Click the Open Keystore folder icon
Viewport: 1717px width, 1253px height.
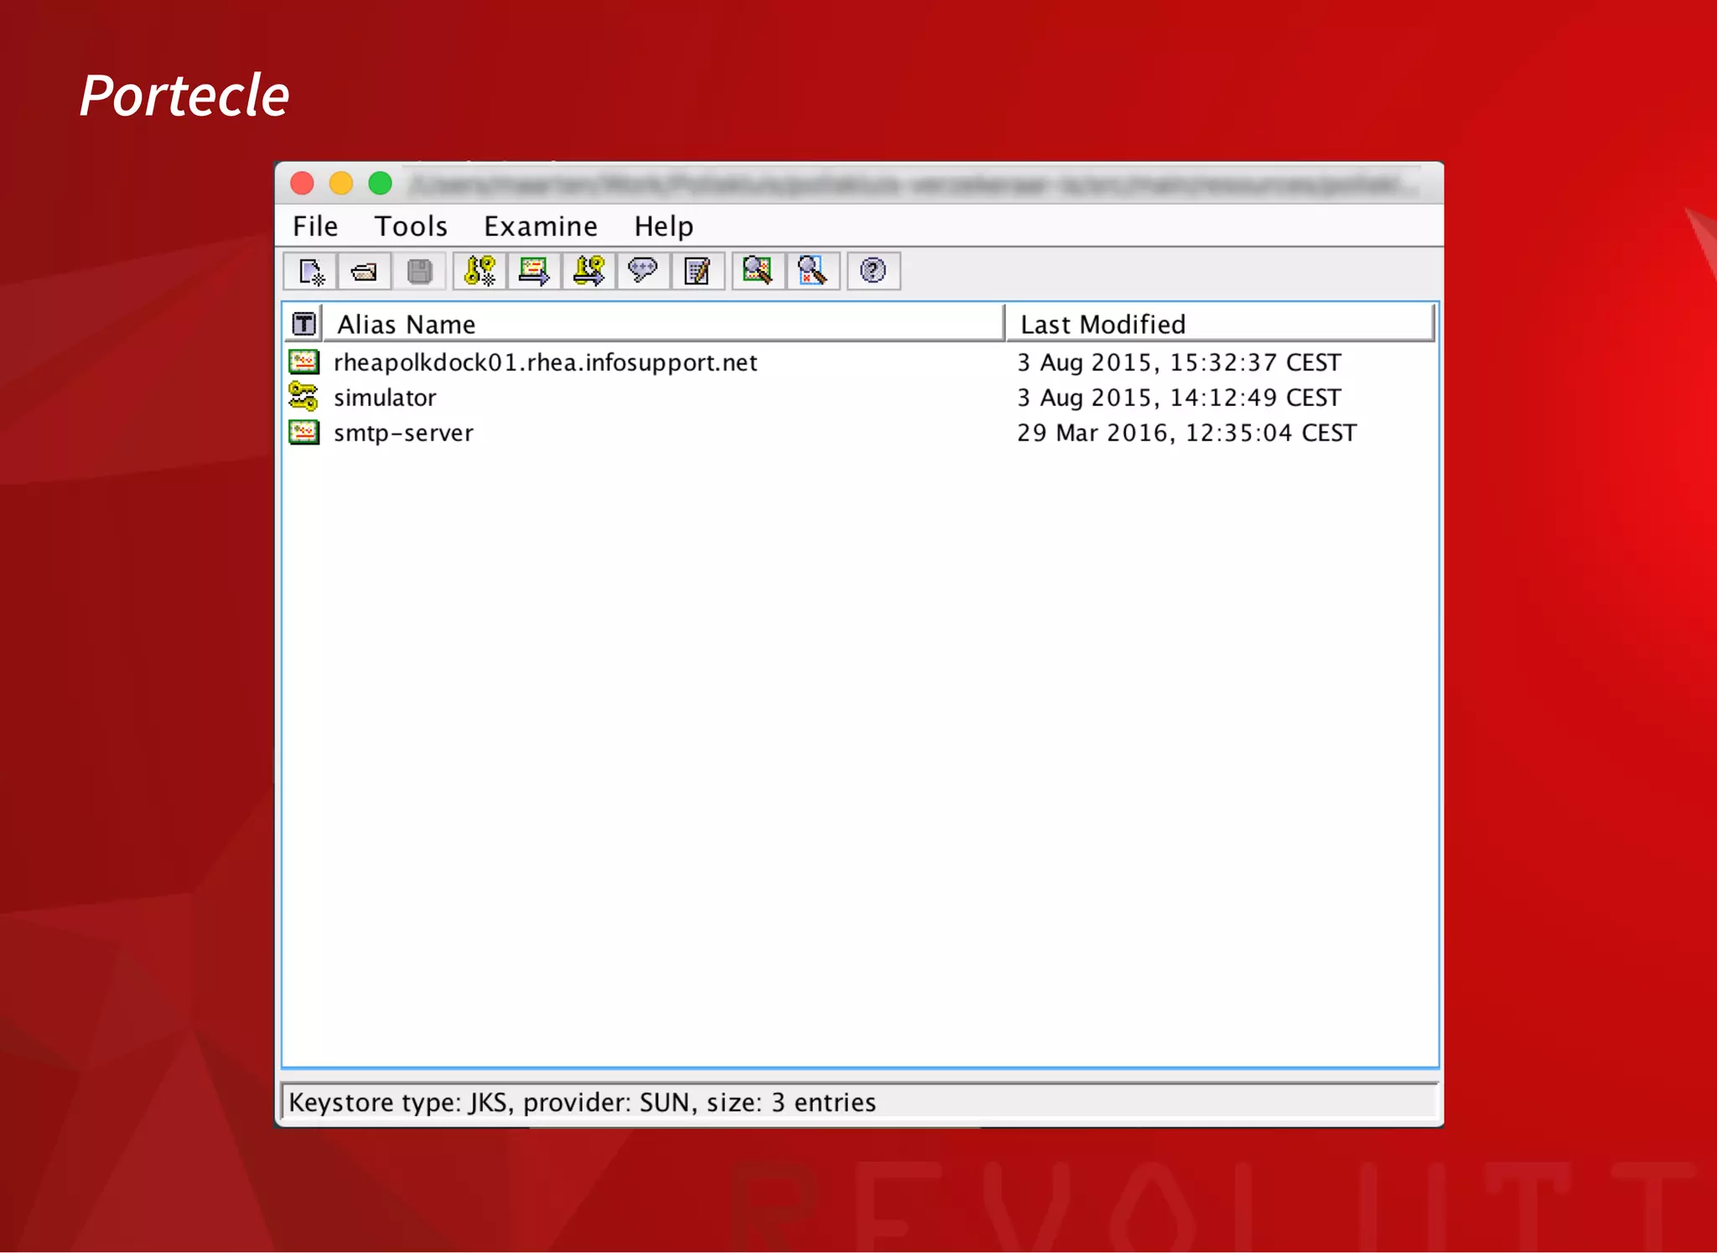coord(364,271)
